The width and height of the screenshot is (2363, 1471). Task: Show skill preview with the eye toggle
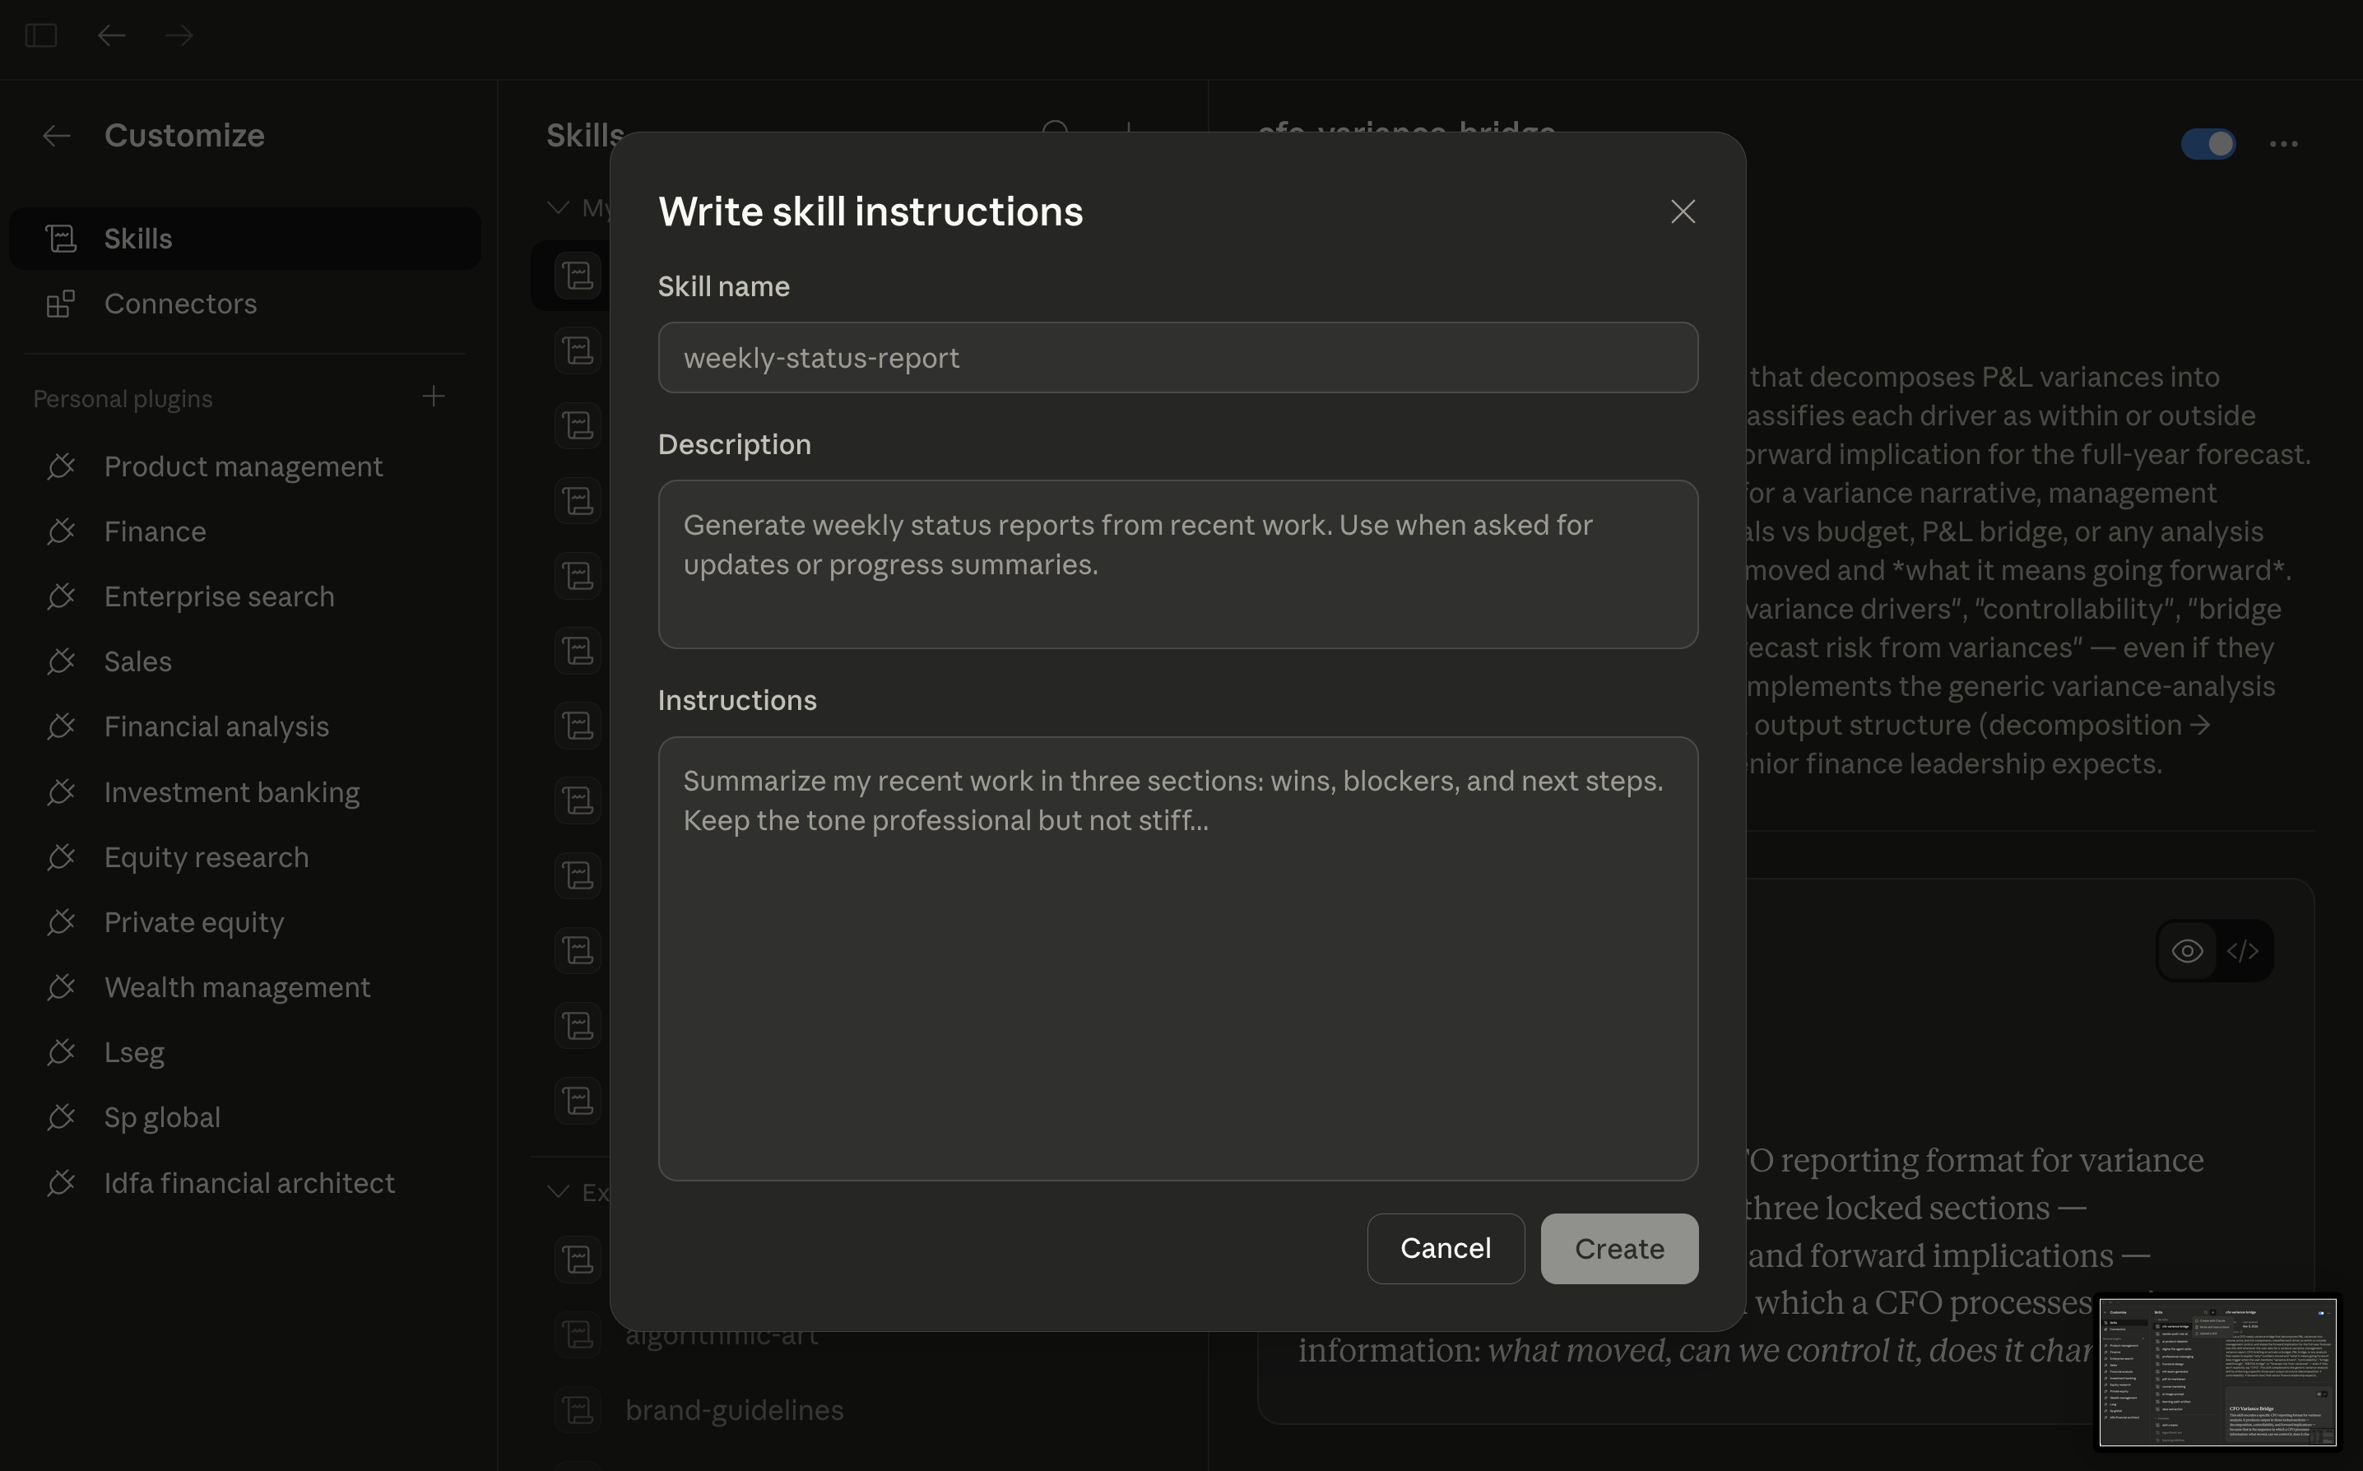2188,952
